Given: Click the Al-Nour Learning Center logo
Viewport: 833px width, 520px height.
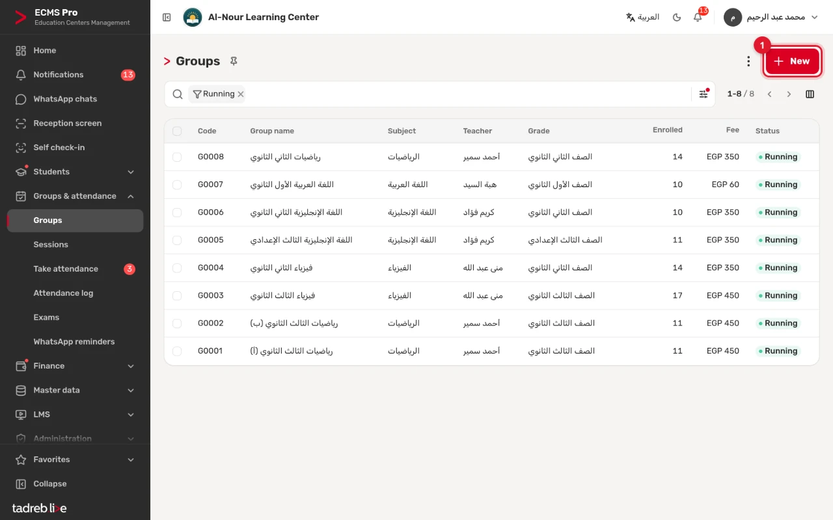Looking at the screenshot, I should pos(193,18).
